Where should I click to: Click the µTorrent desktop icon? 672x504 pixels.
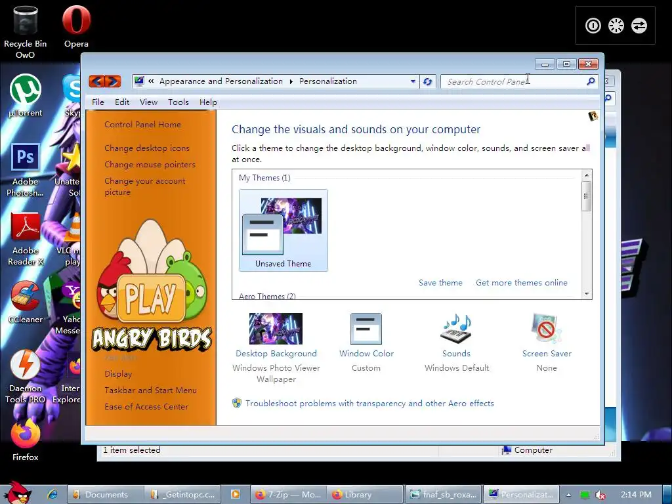tap(26, 96)
